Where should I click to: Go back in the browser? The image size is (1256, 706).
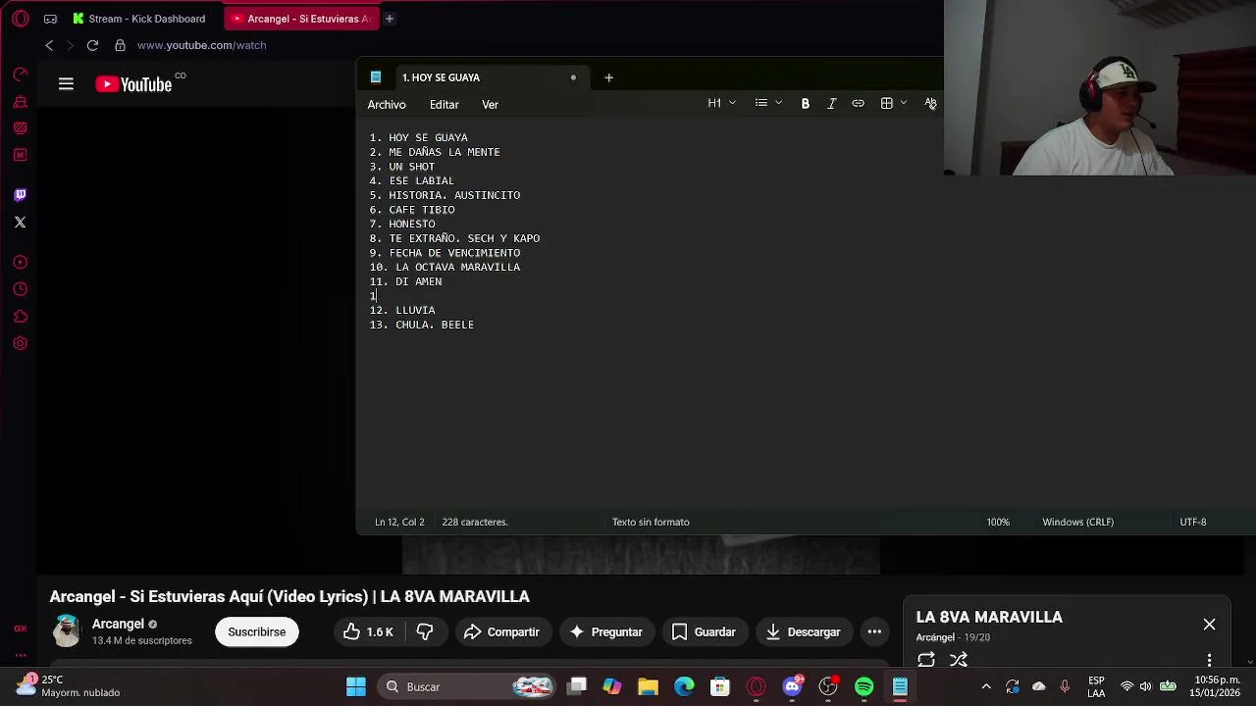tap(49, 45)
